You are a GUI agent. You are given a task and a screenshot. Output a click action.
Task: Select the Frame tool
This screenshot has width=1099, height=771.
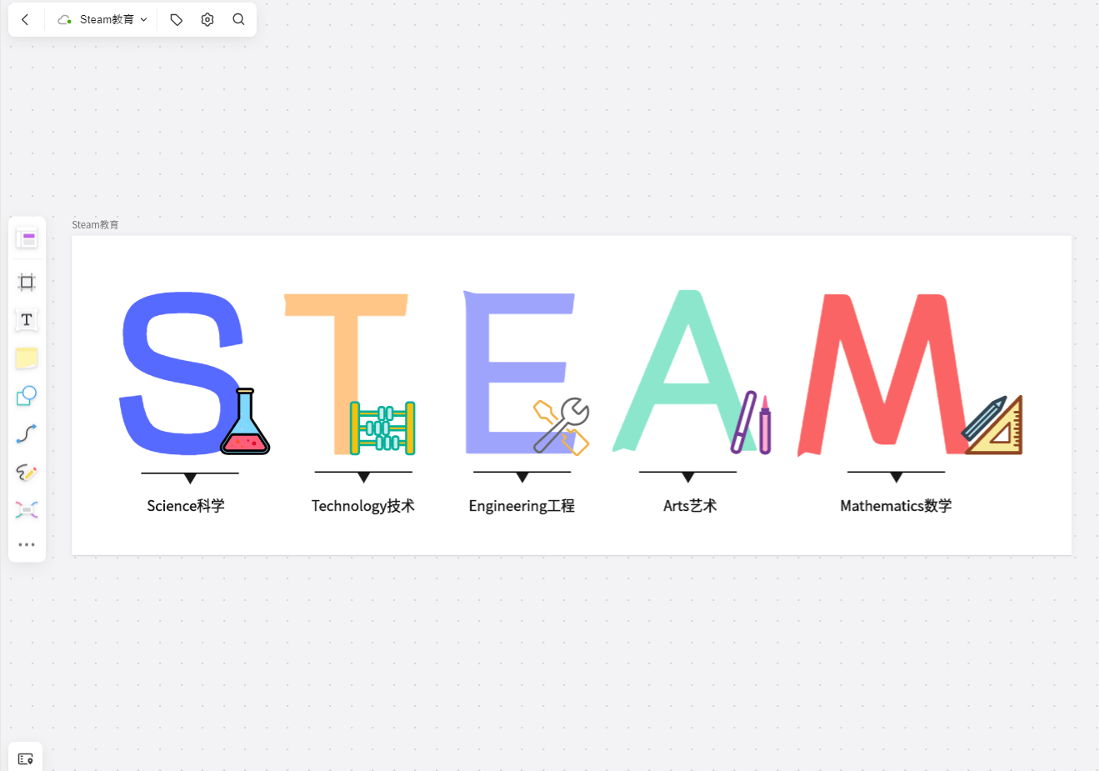(27, 282)
